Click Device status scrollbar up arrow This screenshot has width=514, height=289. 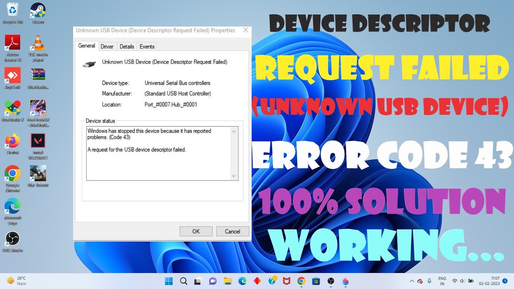tap(234, 131)
